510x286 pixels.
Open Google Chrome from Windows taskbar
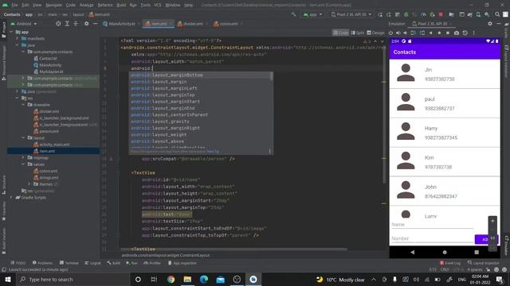[171, 279]
